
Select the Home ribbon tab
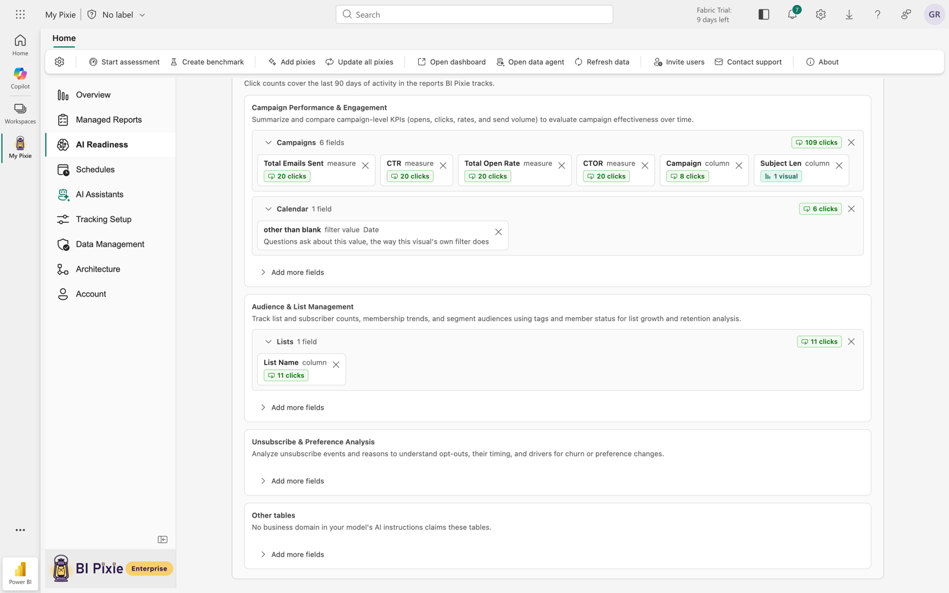click(x=64, y=38)
